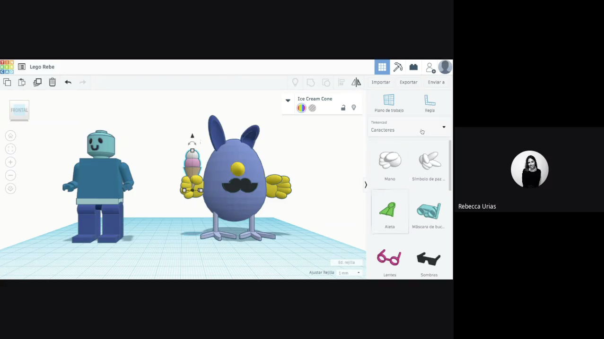Open the user profile avatar
This screenshot has width=604, height=339.
click(445, 67)
